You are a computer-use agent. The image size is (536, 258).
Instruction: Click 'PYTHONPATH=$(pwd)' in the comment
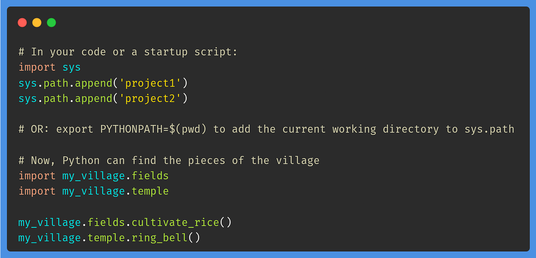(x=153, y=130)
